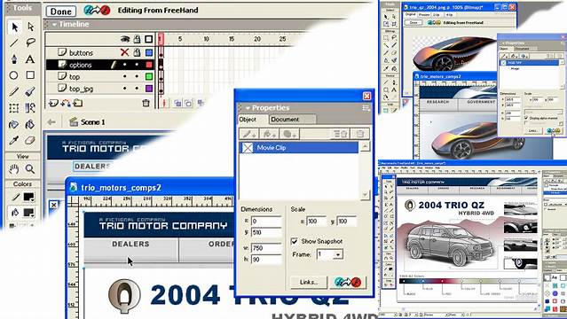Select the Text tool in the Tools panel
This screenshot has height=319, width=567.
30,58
